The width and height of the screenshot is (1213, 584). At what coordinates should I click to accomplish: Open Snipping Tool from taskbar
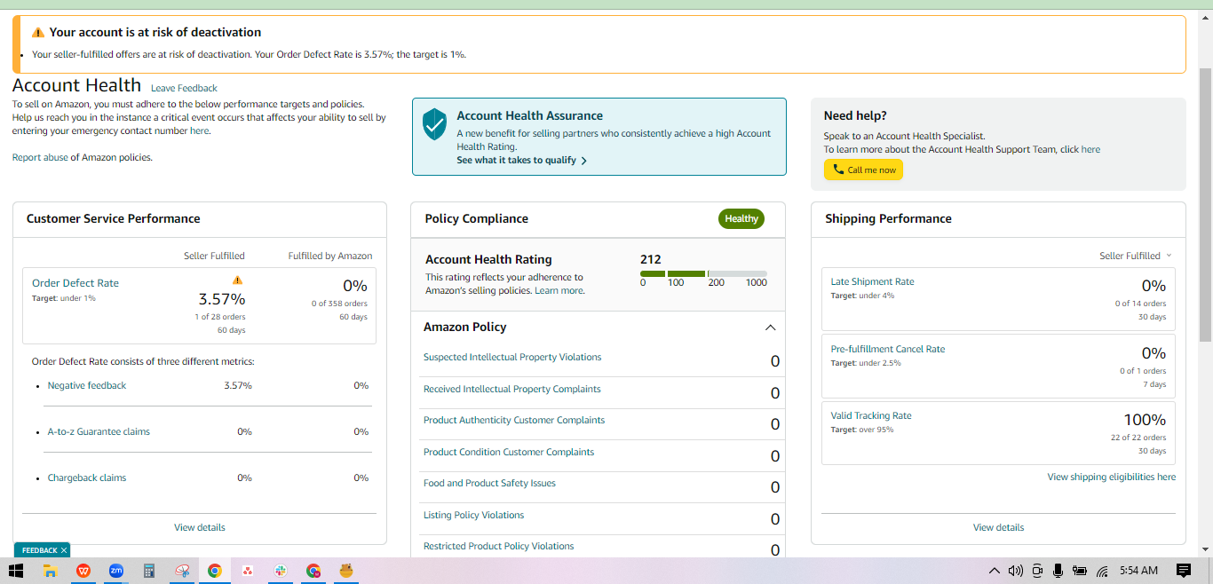tap(182, 571)
